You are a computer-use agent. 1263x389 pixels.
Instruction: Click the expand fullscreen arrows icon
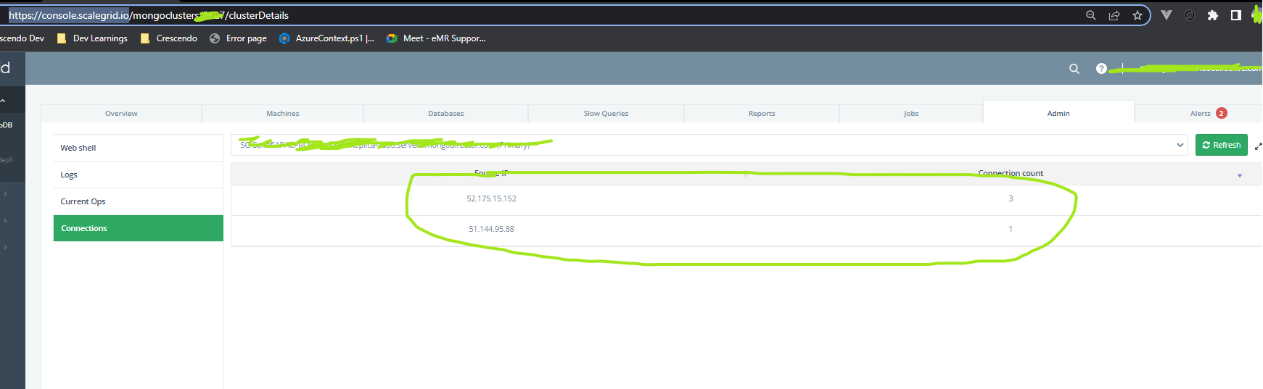pyautogui.click(x=1258, y=146)
